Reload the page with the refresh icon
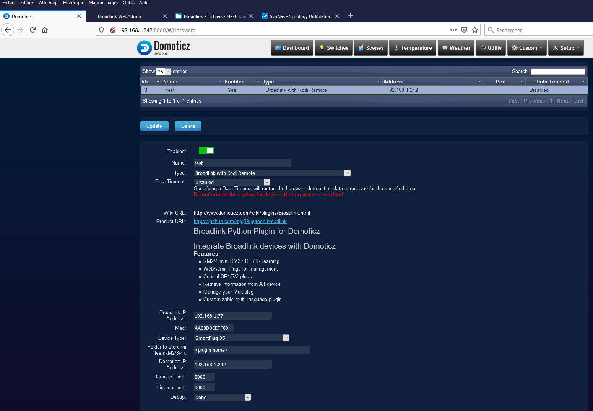This screenshot has height=411, width=593. [x=32, y=30]
